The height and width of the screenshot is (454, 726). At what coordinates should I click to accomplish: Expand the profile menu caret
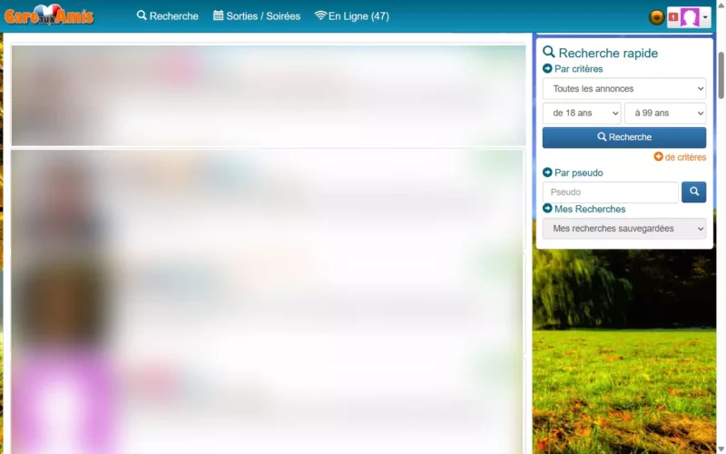point(705,17)
